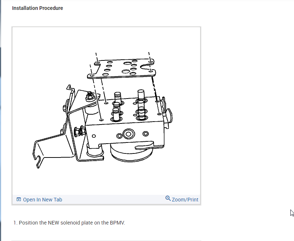The image size is (294, 241).
Task: Click the word NEW in step 1
Action: 54,223
